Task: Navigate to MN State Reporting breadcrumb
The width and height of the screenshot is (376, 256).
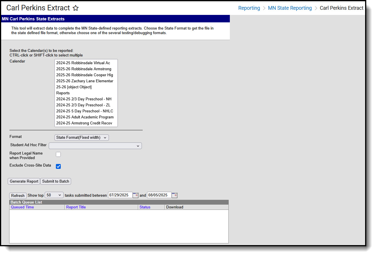Action: point(290,8)
